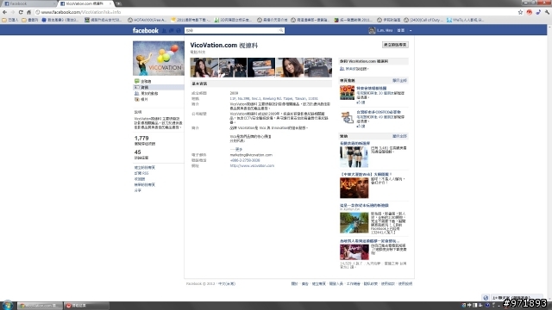Click the browser back arrow
Screen dimensions: 552x310
tap(4, 12)
